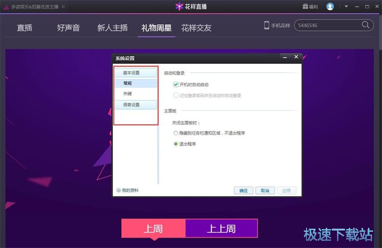Select the 多姿娱乐&招募优质主播 tab

[34, 7]
